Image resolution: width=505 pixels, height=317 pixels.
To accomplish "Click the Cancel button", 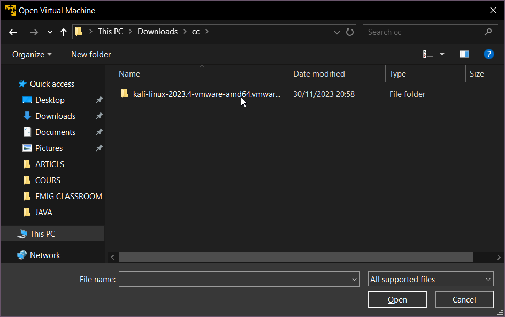I will (x=464, y=299).
